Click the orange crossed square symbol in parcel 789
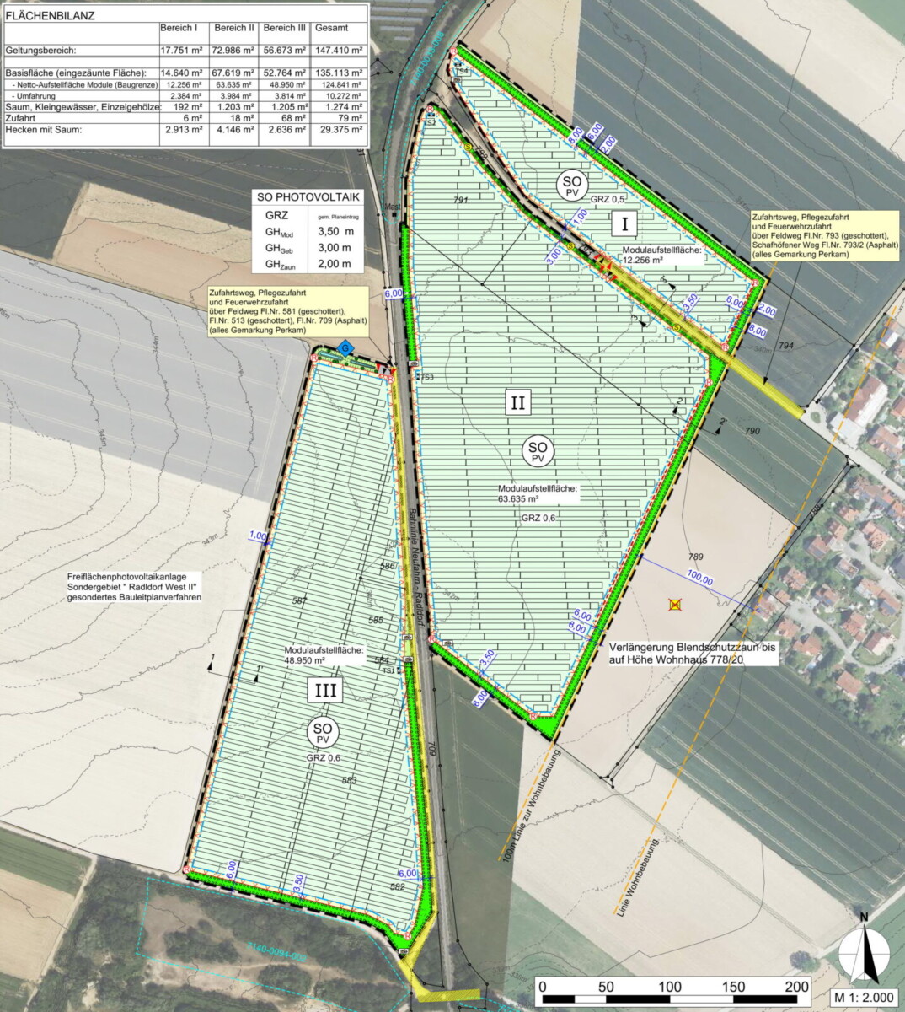The width and height of the screenshot is (905, 1012). (674, 604)
